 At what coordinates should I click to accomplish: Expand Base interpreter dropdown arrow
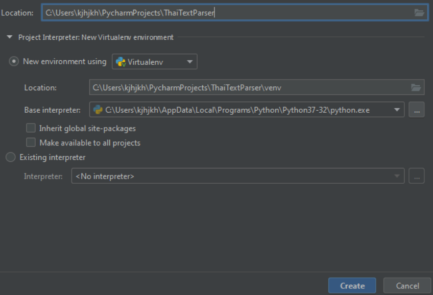(397, 110)
